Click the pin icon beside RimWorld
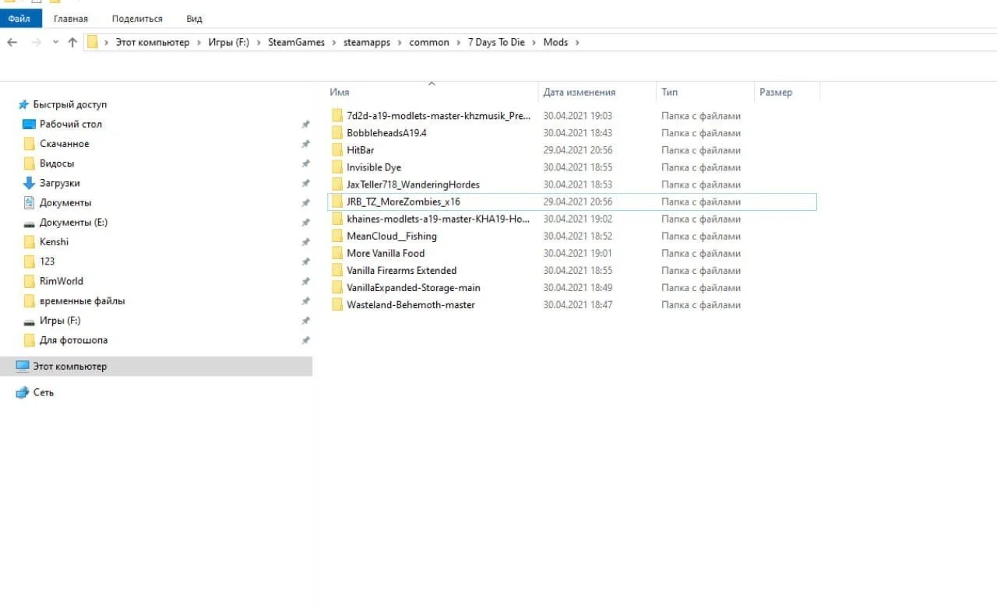This screenshot has height=607, width=997. [x=305, y=281]
